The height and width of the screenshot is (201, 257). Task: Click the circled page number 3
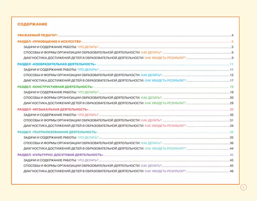(x=244, y=188)
